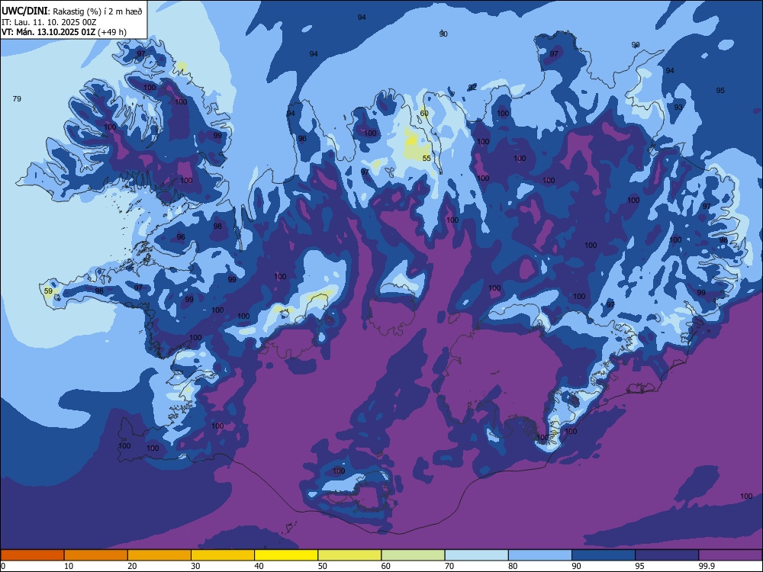Select 'Rakastig (%) í 2 m hæð' label
This screenshot has width=763, height=572.
point(98,11)
